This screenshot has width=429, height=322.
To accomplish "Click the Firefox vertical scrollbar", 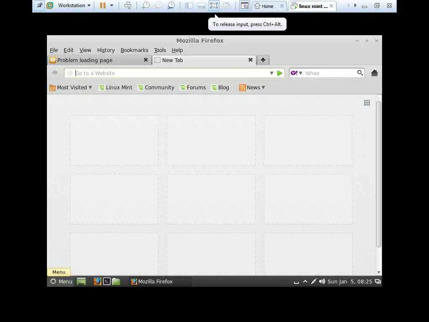I will pyautogui.click(x=378, y=174).
